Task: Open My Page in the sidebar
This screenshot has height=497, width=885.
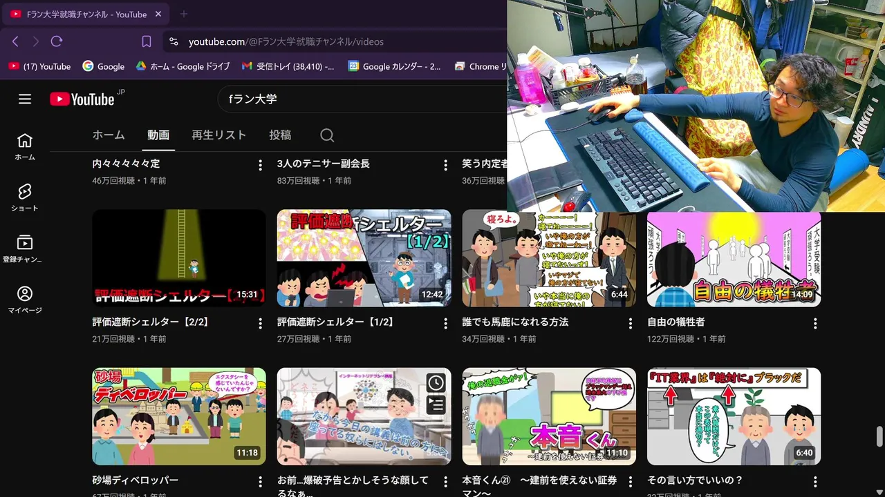Action: 25,300
